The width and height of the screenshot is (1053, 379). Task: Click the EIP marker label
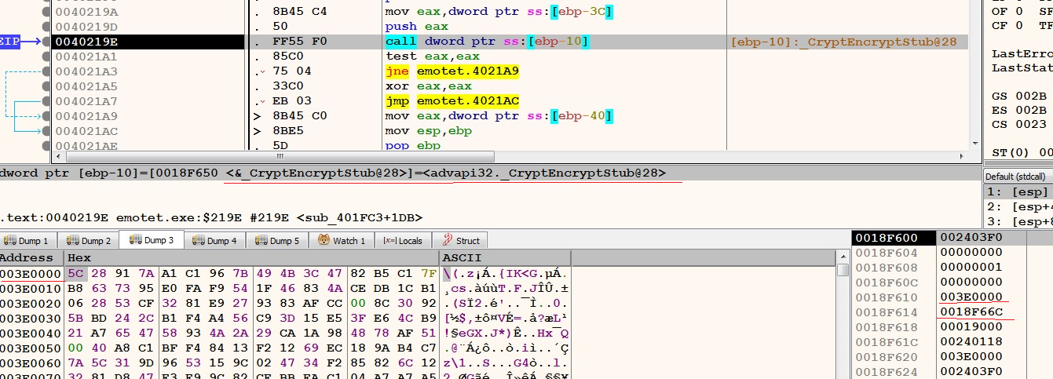pos(9,42)
